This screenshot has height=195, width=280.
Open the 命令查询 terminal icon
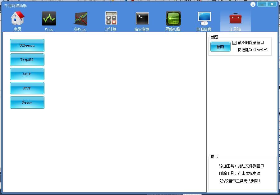tap(142, 19)
